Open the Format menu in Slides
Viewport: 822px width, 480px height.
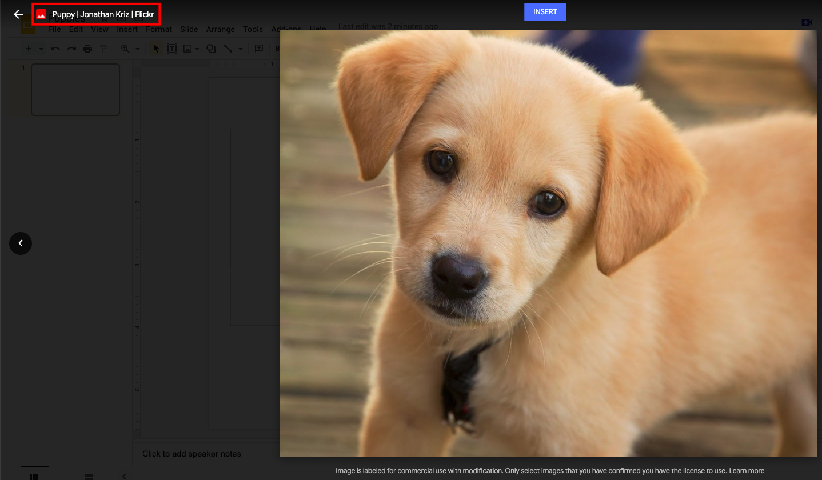tap(159, 30)
